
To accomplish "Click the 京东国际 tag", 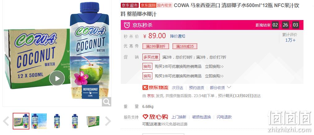I will click(x=148, y=5).
